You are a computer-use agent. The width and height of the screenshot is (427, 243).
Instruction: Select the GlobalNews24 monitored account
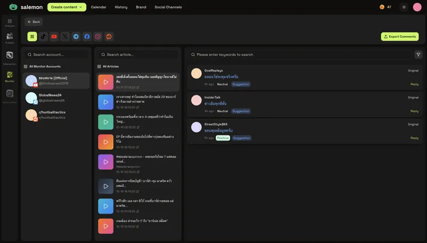pos(56,98)
